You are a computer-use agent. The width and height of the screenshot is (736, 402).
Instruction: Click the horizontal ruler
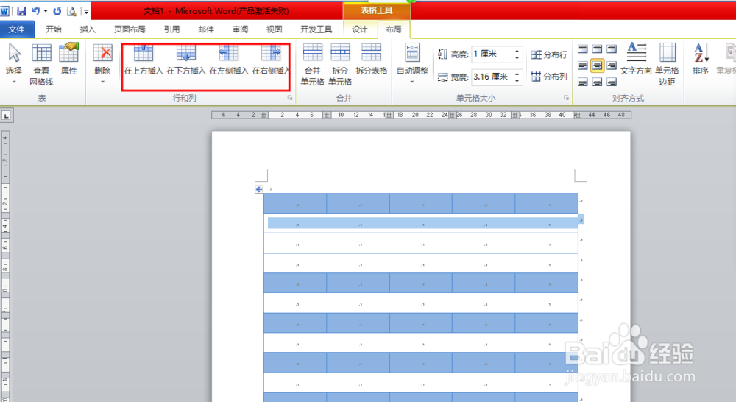click(421, 115)
